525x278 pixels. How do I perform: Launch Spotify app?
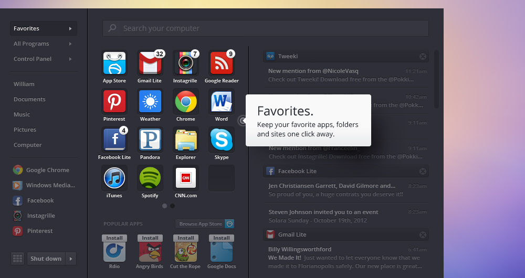point(150,178)
